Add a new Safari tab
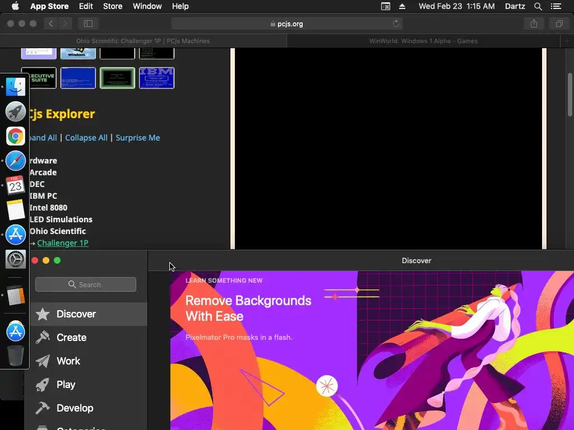574x430 pixels. [566, 41]
